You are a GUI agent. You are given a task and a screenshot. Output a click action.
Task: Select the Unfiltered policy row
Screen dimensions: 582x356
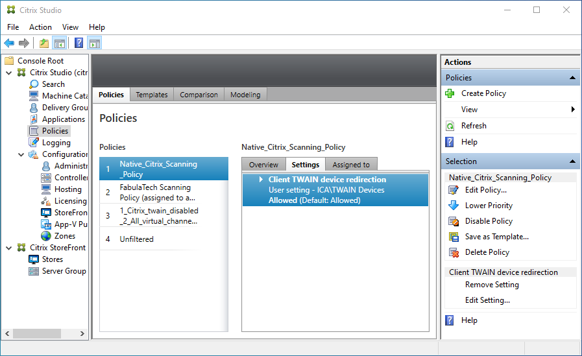click(x=164, y=239)
